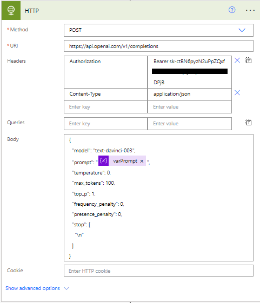Image resolution: width=260 pixels, height=303 pixels.
Task: Switch Headers to text mode
Action: click(x=248, y=60)
